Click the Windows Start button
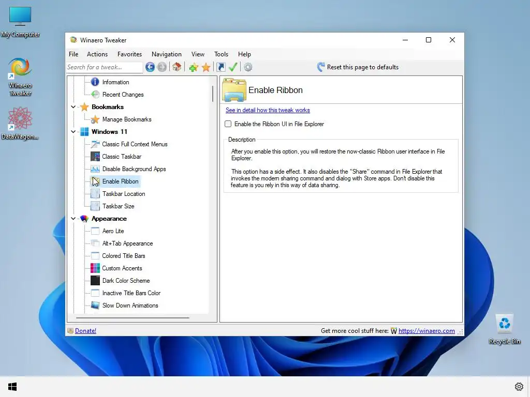This screenshot has height=397, width=530. pos(12,387)
